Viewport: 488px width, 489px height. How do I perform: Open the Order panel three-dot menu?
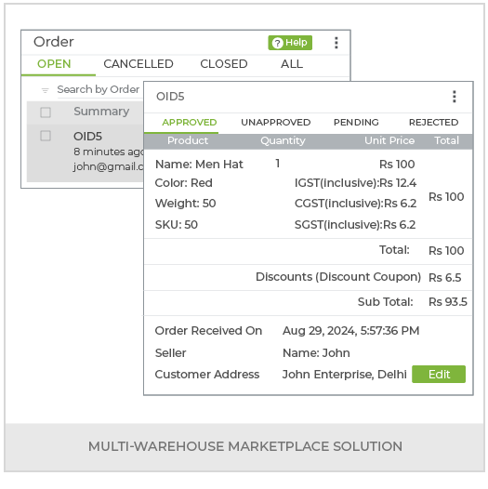336,43
